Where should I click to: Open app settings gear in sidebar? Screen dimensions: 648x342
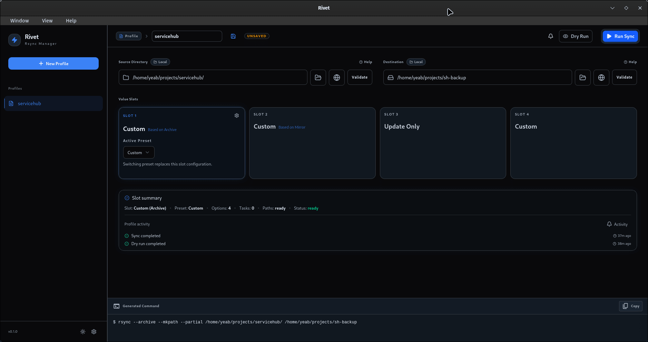94,332
